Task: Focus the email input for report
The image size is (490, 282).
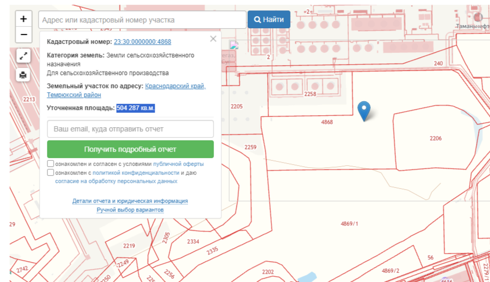Action: pyautogui.click(x=130, y=129)
